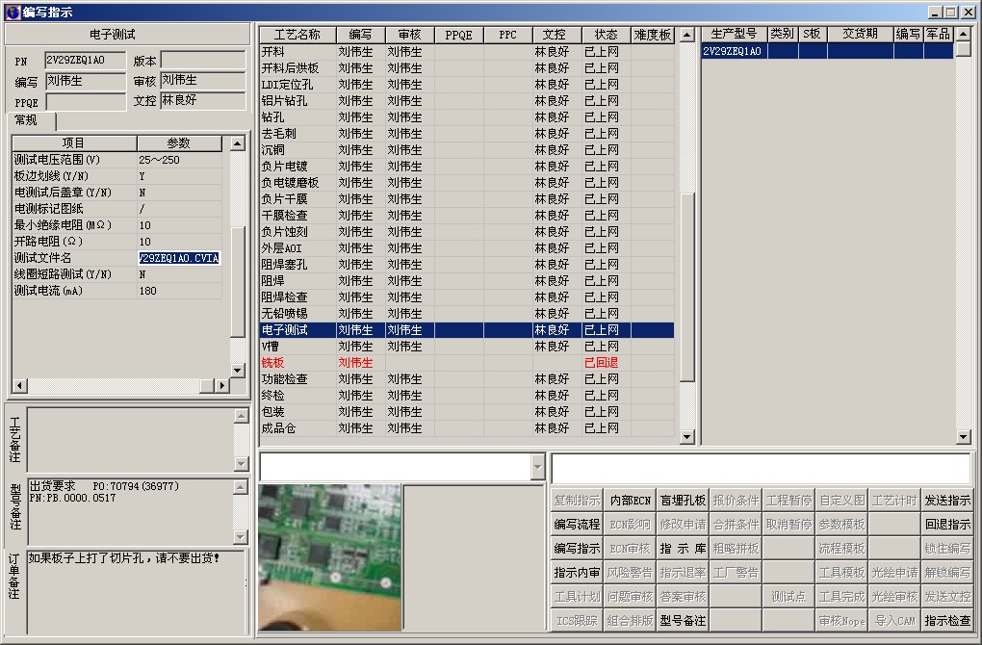Click the 生产型号 column header
982x645 pixels.
point(734,34)
